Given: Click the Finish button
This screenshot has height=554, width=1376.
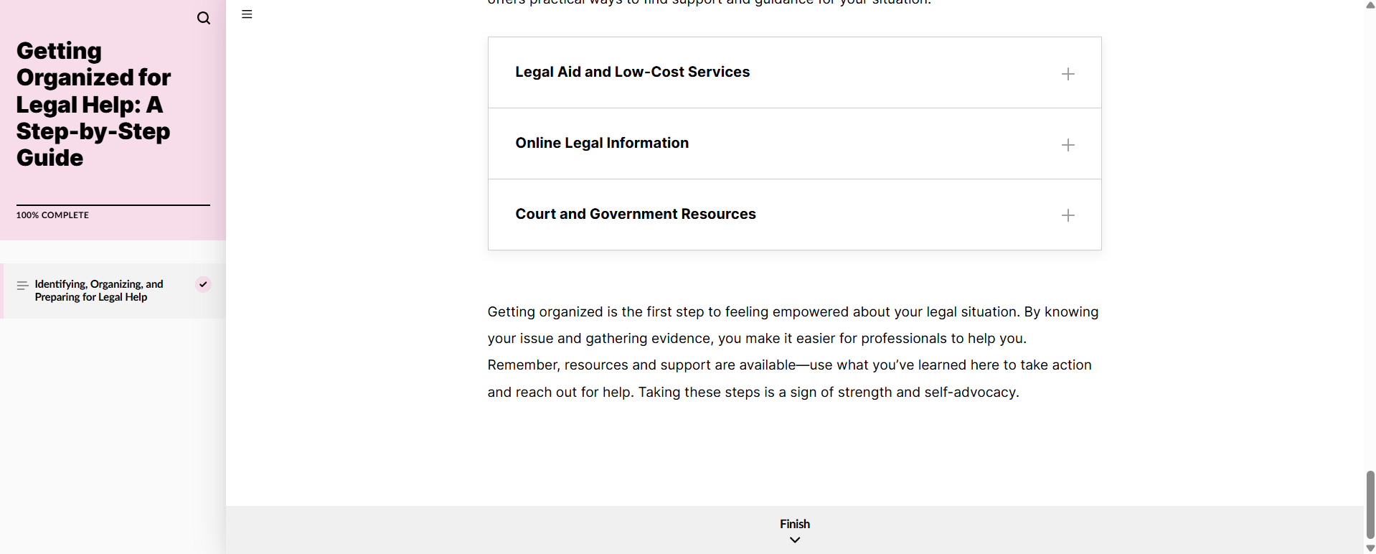Looking at the screenshot, I should pyautogui.click(x=795, y=530).
